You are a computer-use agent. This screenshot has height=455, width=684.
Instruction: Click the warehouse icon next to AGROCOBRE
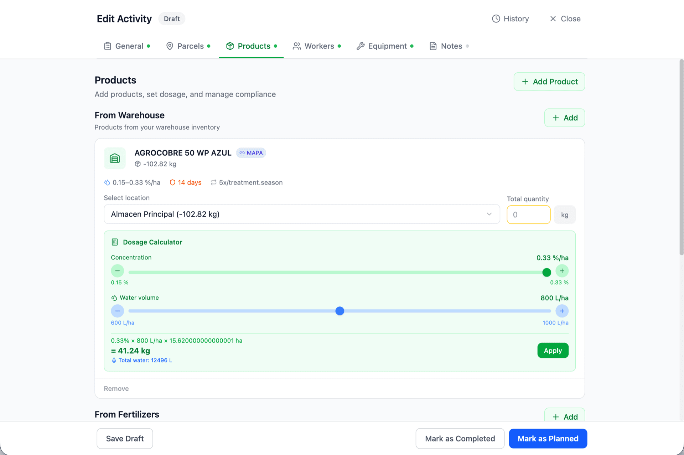pos(114,158)
